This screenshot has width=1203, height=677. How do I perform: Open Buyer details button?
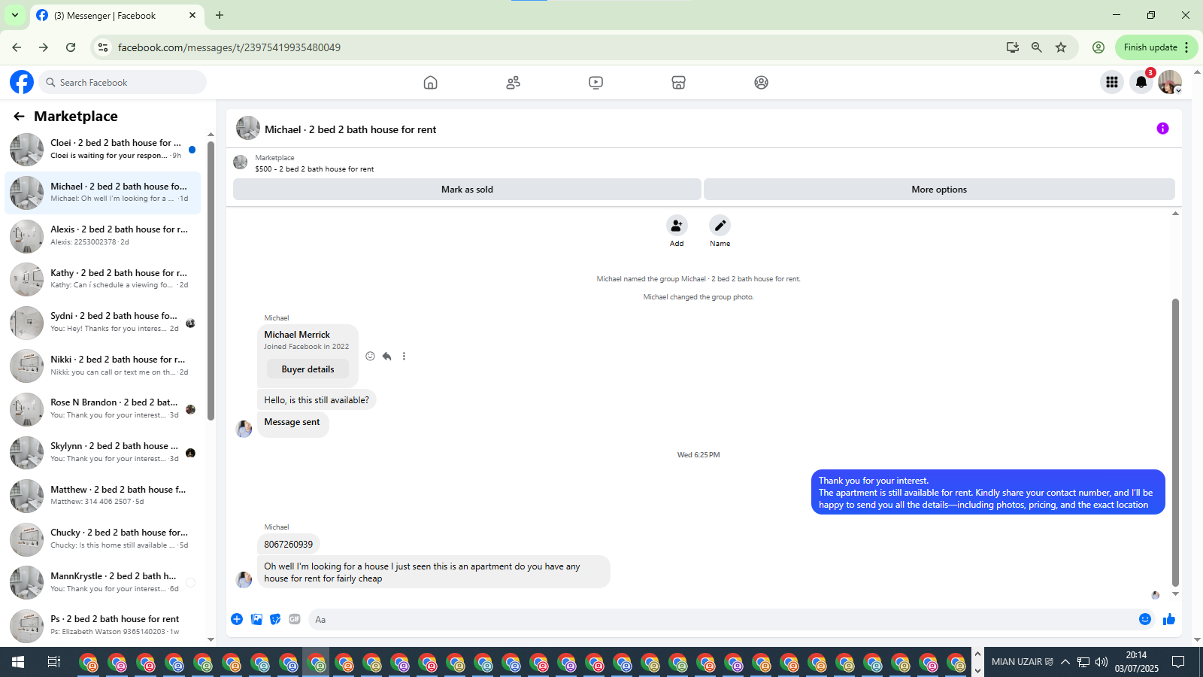pyautogui.click(x=308, y=369)
